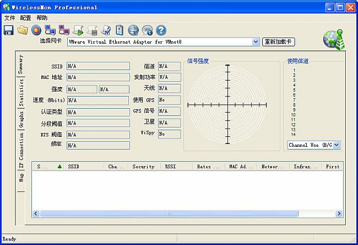Viewport: 358px width, 245px height.
Task: Click the RTS 阈值 value field
Action: 98,135
